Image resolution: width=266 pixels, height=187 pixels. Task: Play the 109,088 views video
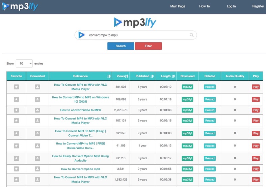point(256,100)
